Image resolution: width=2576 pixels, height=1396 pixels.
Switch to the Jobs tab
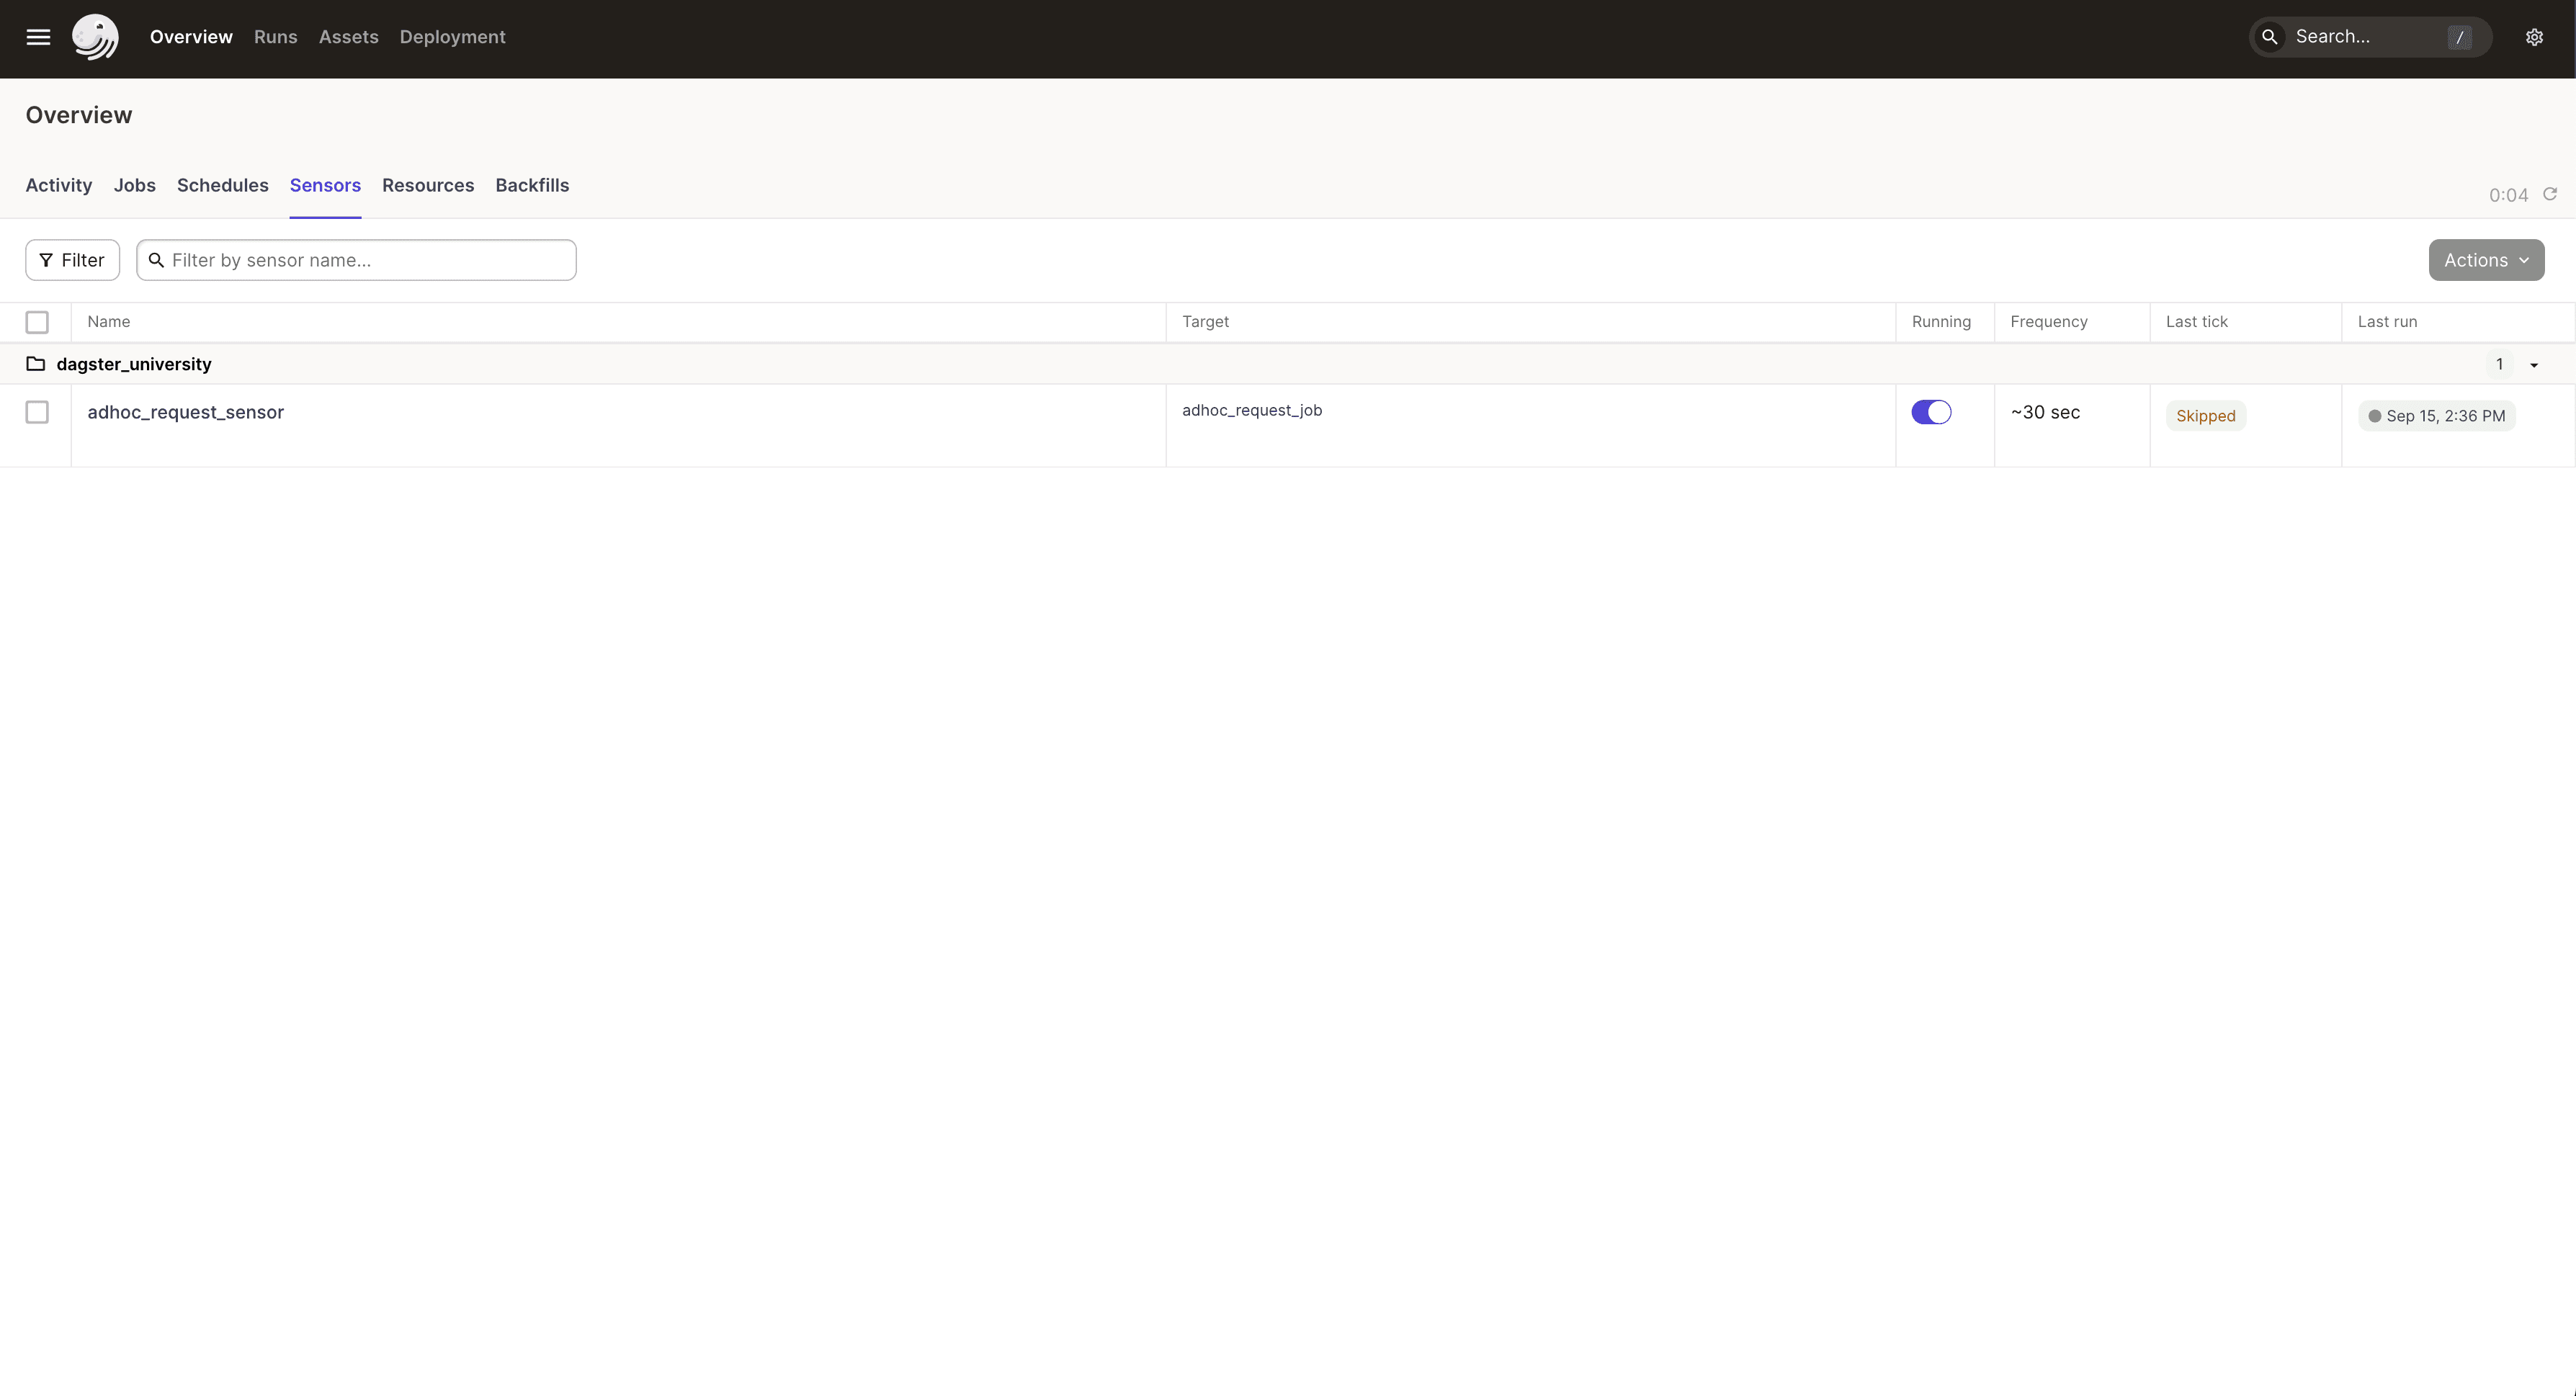[134, 184]
